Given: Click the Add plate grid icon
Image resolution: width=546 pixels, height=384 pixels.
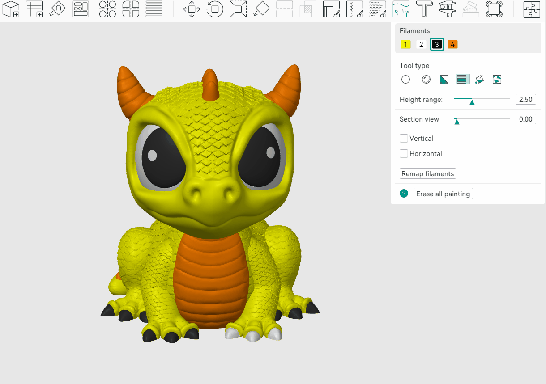Looking at the screenshot, I should pyautogui.click(x=34, y=9).
